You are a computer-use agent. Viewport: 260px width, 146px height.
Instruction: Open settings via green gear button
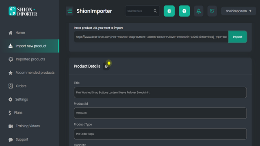tap(169, 11)
